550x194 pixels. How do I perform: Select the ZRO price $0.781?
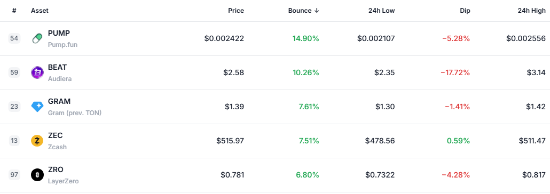click(232, 175)
